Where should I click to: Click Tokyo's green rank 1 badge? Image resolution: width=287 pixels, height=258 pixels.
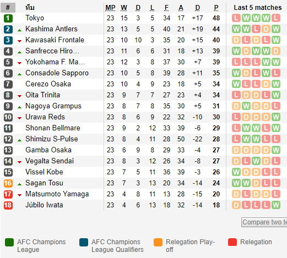click(8, 18)
